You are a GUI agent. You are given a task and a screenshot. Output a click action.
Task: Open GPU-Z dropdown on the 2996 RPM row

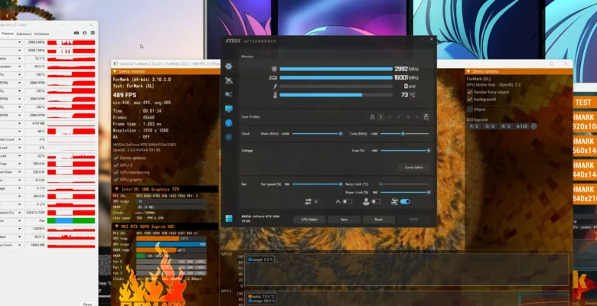tap(19, 83)
